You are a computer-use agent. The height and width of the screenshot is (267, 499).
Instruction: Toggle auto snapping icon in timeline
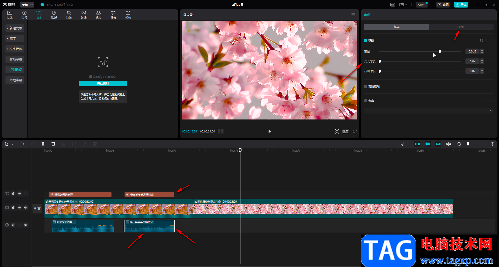428,144
